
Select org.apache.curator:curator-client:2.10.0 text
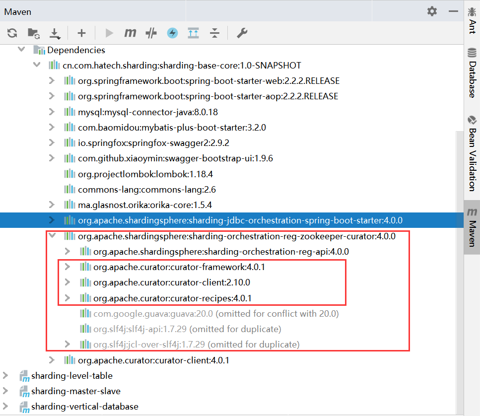(172, 282)
